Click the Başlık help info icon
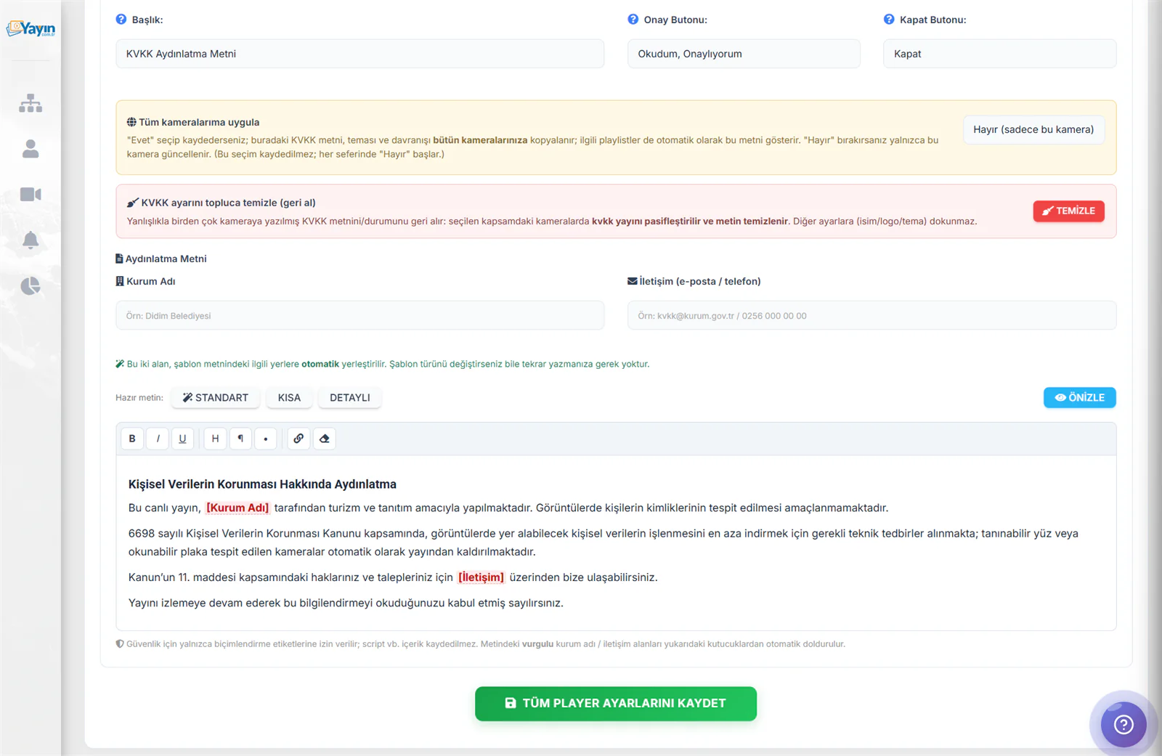Screen dimensions: 1162x756 click(121, 20)
